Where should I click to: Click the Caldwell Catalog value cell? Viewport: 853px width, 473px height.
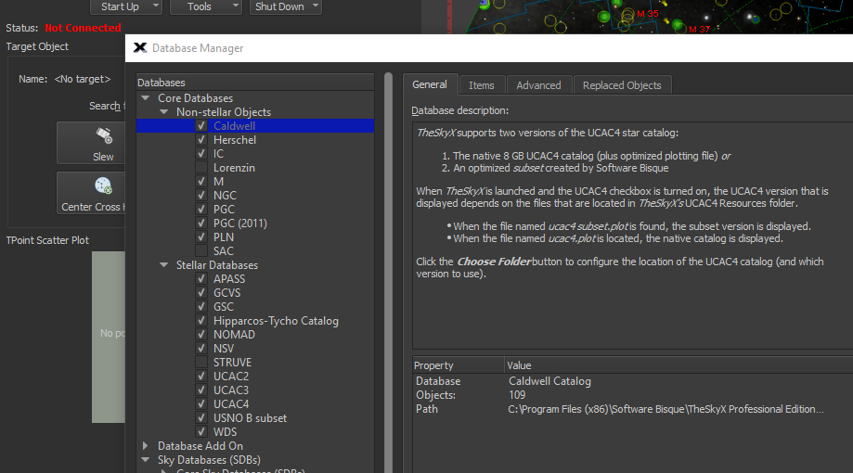click(x=549, y=381)
